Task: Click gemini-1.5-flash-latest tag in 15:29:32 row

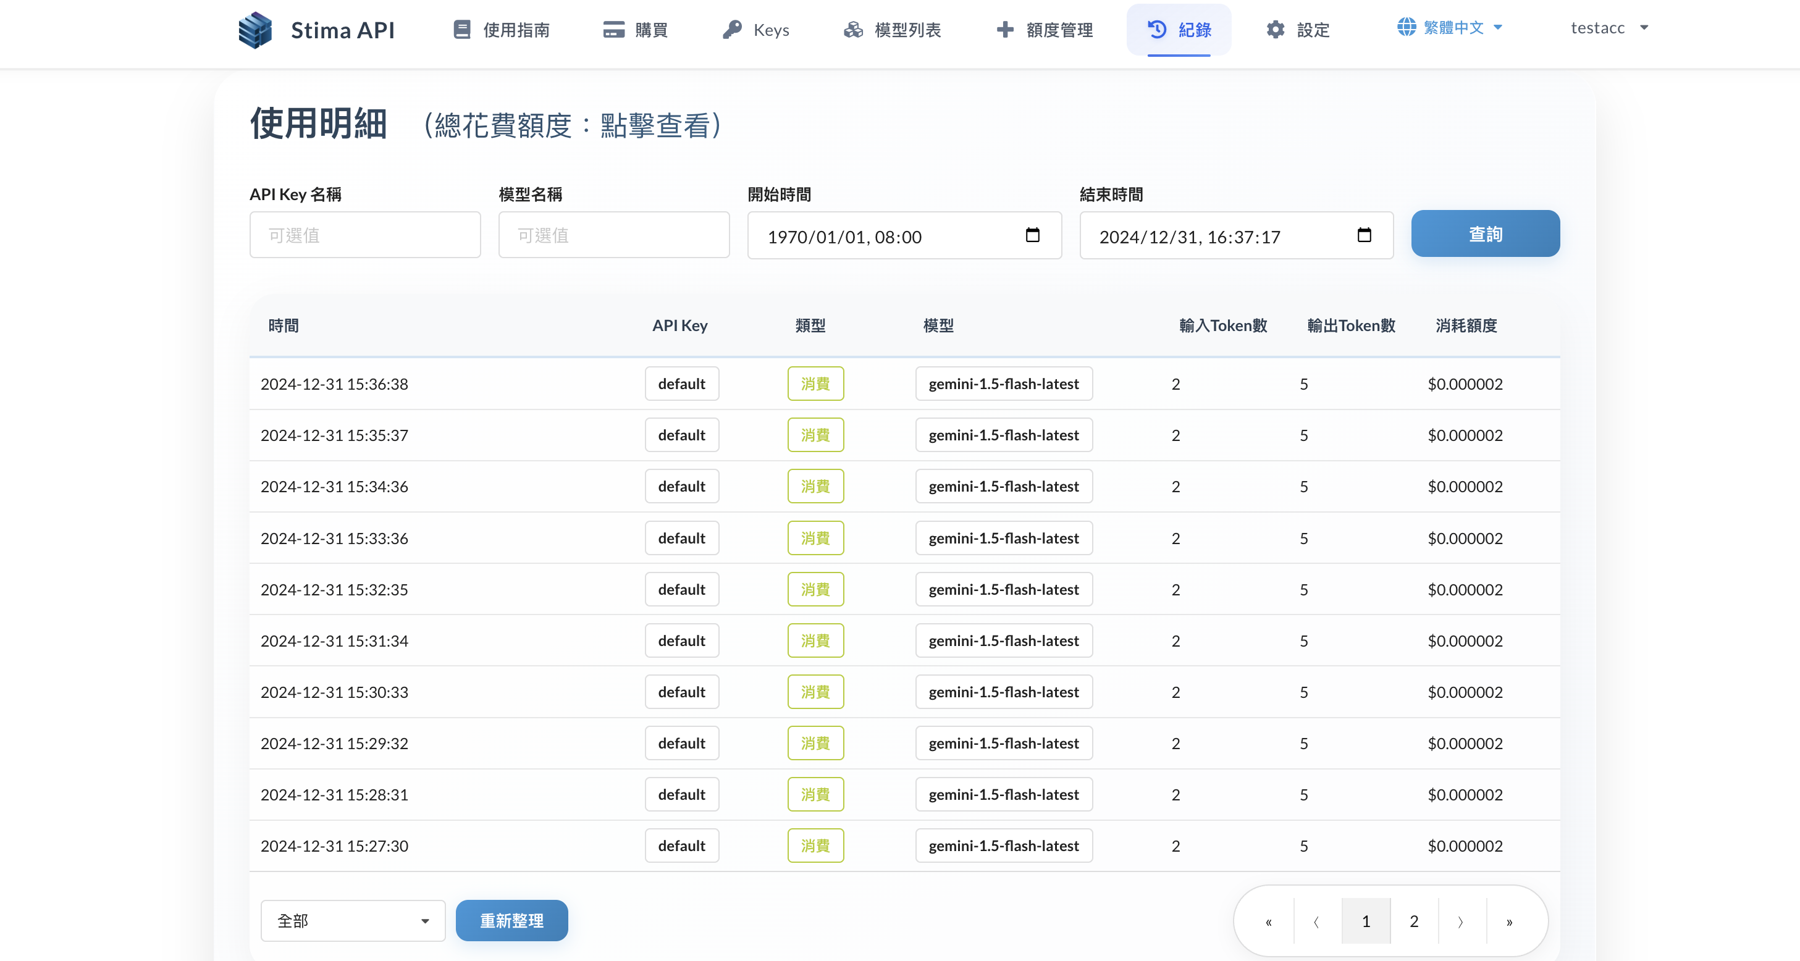Action: coord(1003,743)
